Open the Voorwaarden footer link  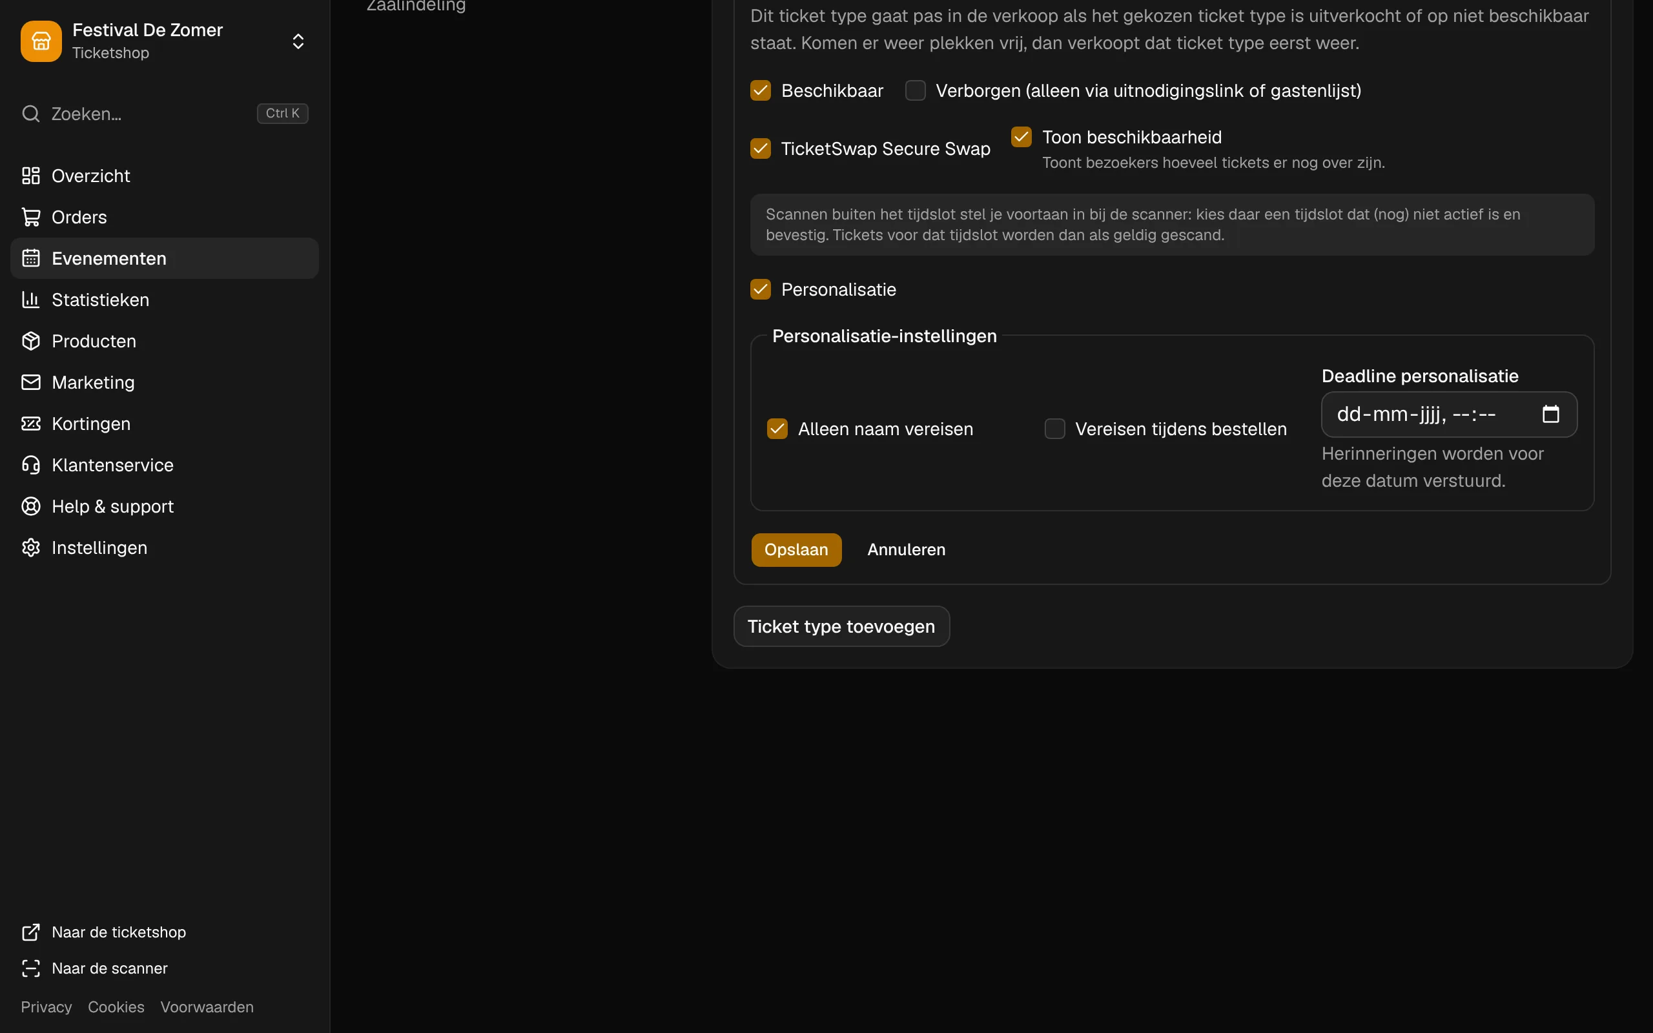click(207, 1007)
